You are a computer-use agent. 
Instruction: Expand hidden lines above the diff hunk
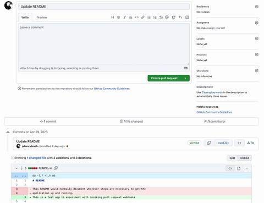coord(20,175)
